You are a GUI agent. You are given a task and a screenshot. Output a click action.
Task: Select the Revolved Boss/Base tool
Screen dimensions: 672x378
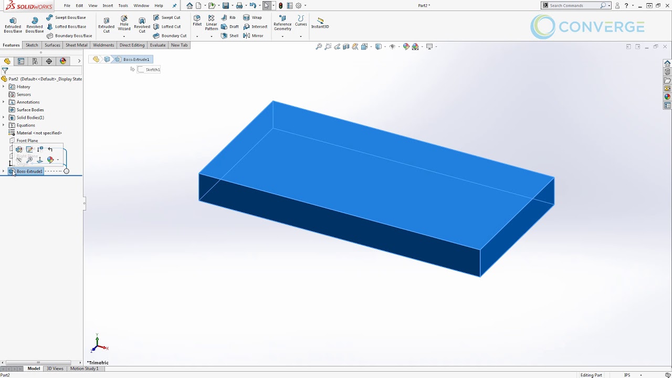(35, 25)
